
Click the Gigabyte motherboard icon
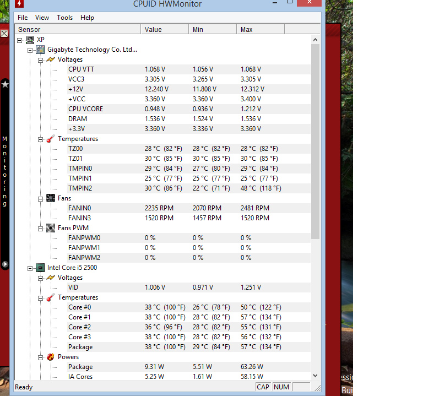coord(40,50)
